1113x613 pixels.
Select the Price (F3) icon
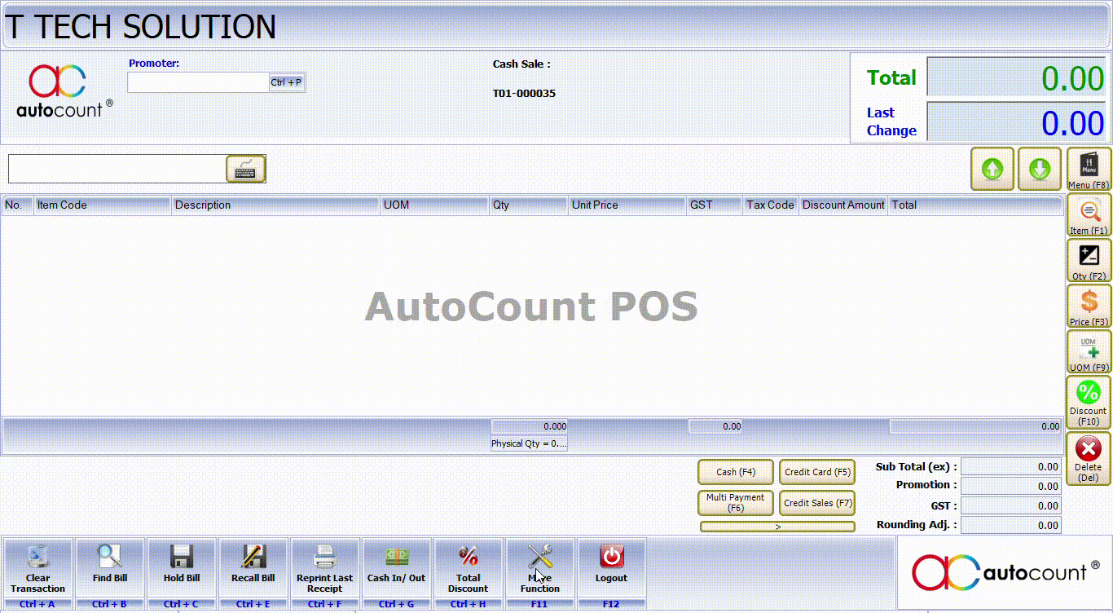click(1089, 306)
